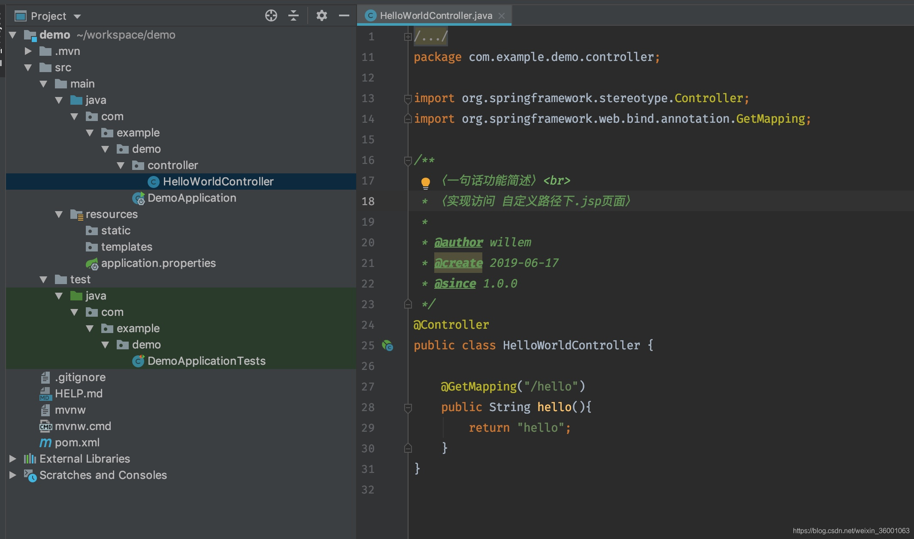This screenshot has width=914, height=539.
Task: Click the DemoApplication run class icon
Action: [x=139, y=198]
